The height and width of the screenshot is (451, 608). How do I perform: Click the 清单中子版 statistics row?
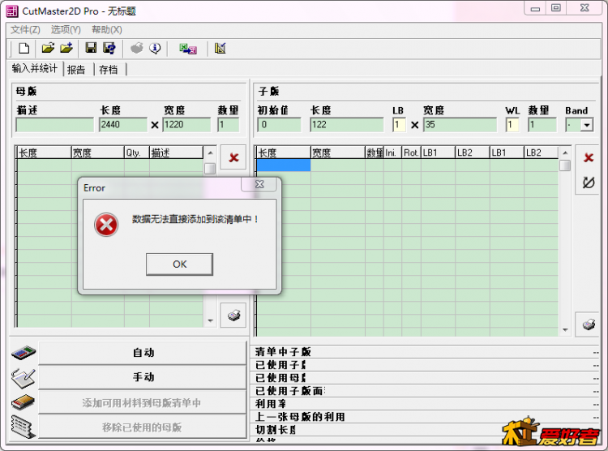pos(426,352)
